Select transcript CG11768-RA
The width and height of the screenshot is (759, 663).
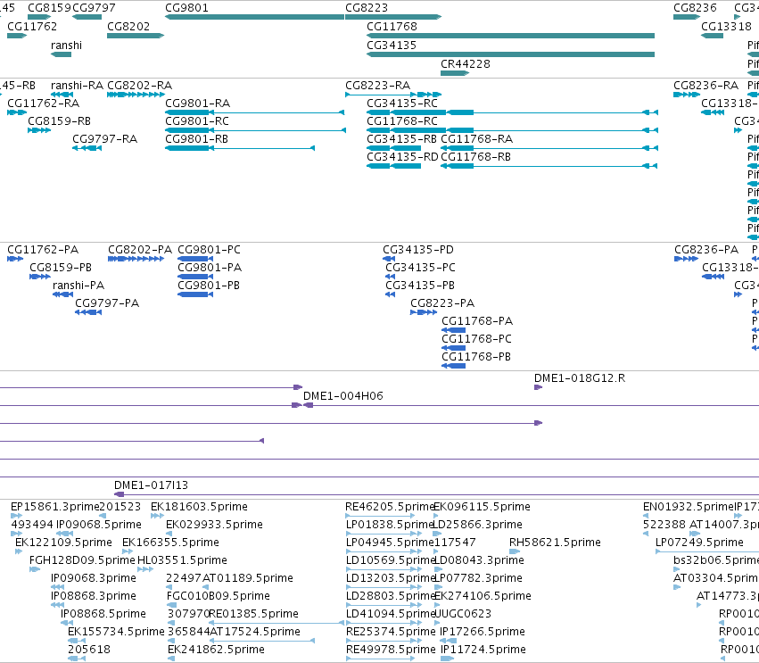click(477, 139)
